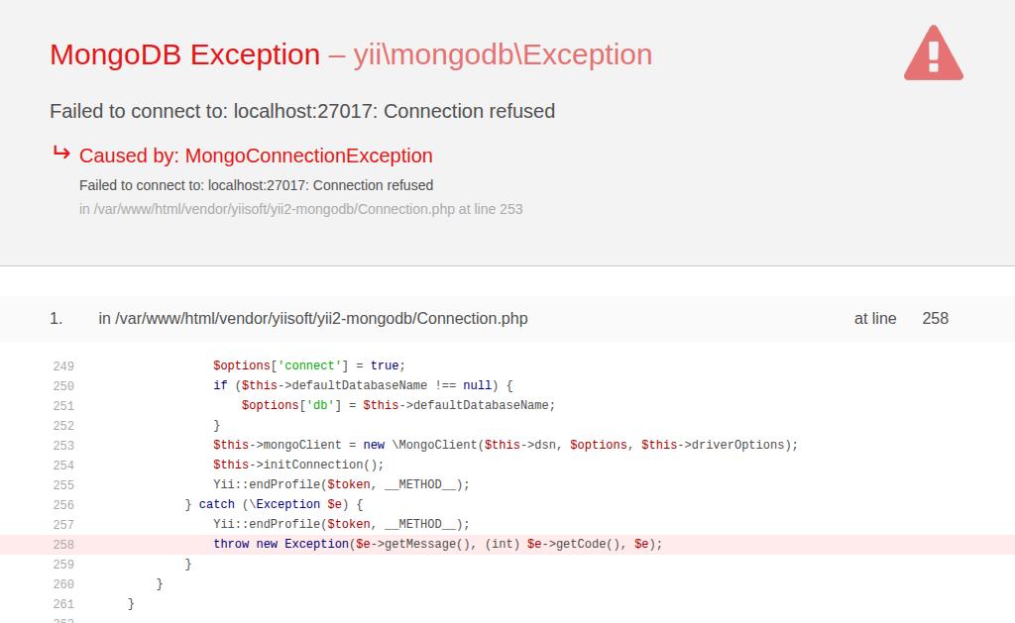Click gutter line number 253

[63, 446]
